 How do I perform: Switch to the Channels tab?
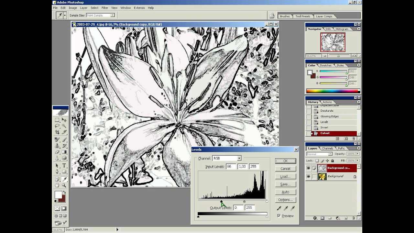(x=327, y=148)
